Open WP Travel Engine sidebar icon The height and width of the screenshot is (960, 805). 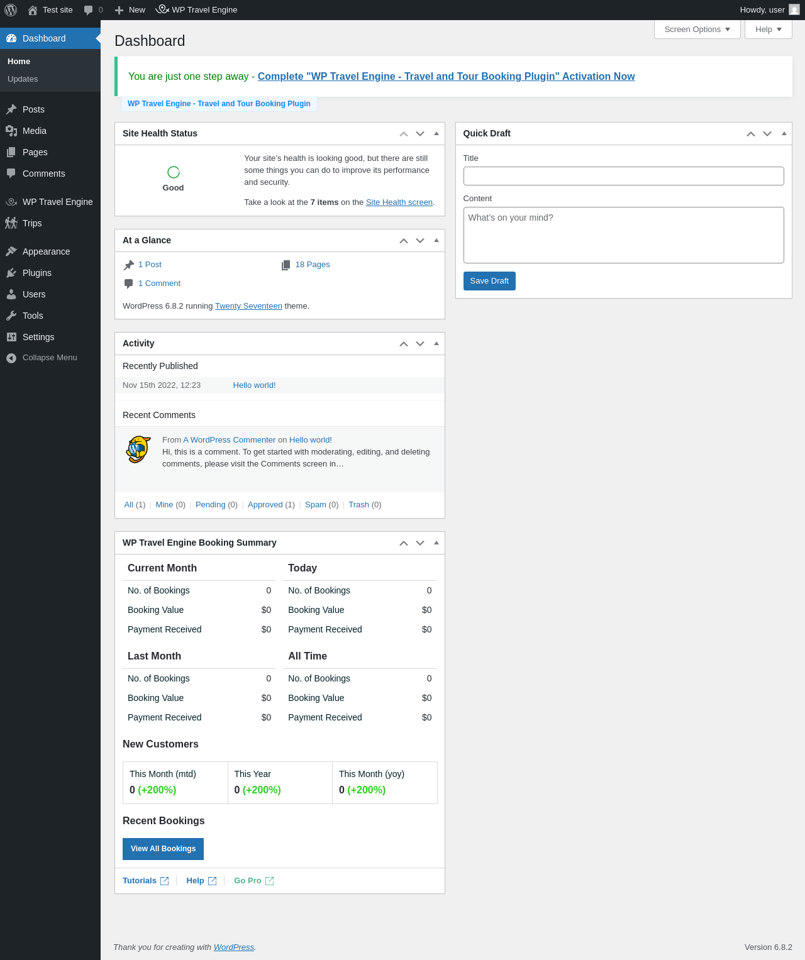click(11, 202)
